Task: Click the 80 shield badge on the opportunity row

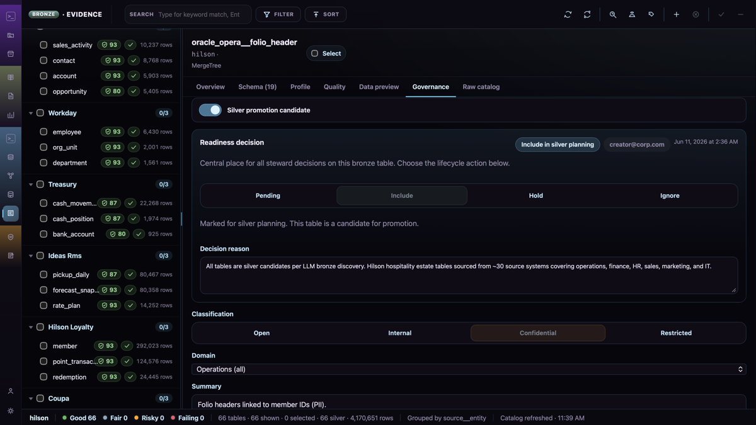Action: [x=113, y=91]
